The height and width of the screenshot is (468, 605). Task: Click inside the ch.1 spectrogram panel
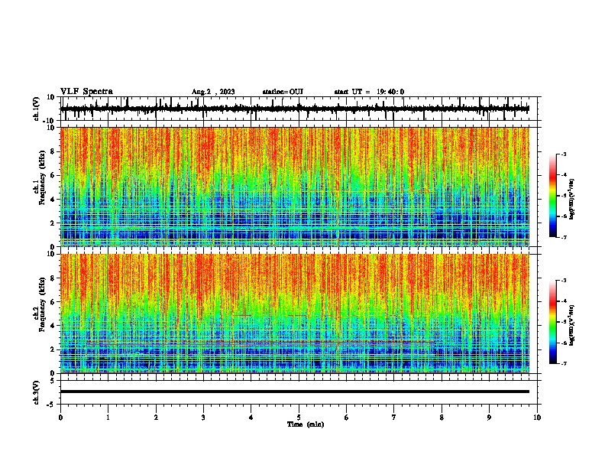point(294,187)
